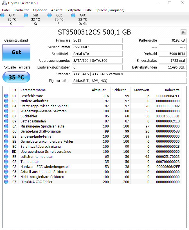Click status orb for Wiederzugewiesene Sektoren
Viewport: 189px width, 230px height.
(6, 111)
